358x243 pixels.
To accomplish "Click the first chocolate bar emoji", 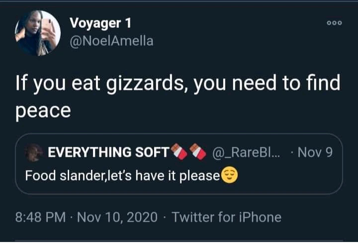I will 179,153.
